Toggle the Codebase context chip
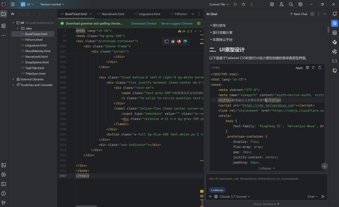The height and width of the screenshot is (207, 339). [217, 190]
